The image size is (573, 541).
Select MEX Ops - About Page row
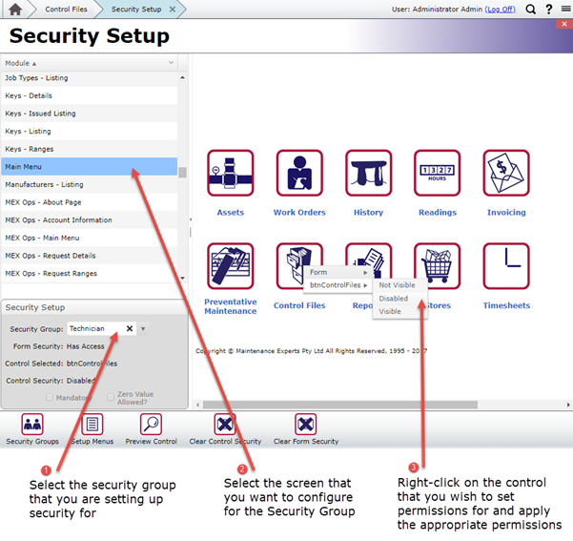[x=90, y=202]
